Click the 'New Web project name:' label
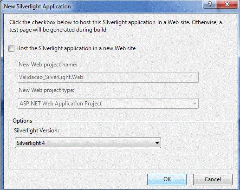This screenshot has height=190, width=240. coord(48,65)
